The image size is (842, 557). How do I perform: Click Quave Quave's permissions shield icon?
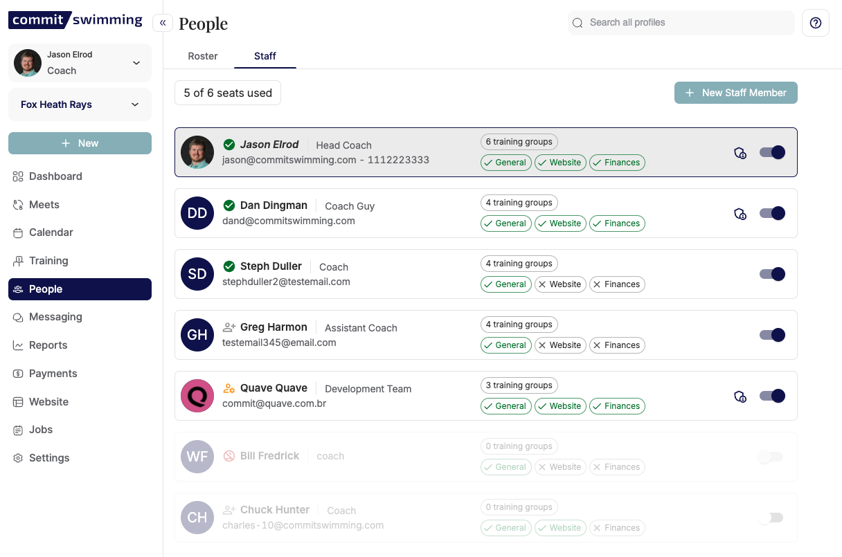pyautogui.click(x=740, y=396)
